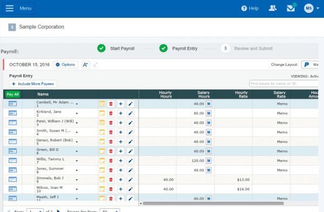This screenshot has height=212, width=324.
Task: Add a line for Willis, Tammy L
Action: (x=121, y=161)
